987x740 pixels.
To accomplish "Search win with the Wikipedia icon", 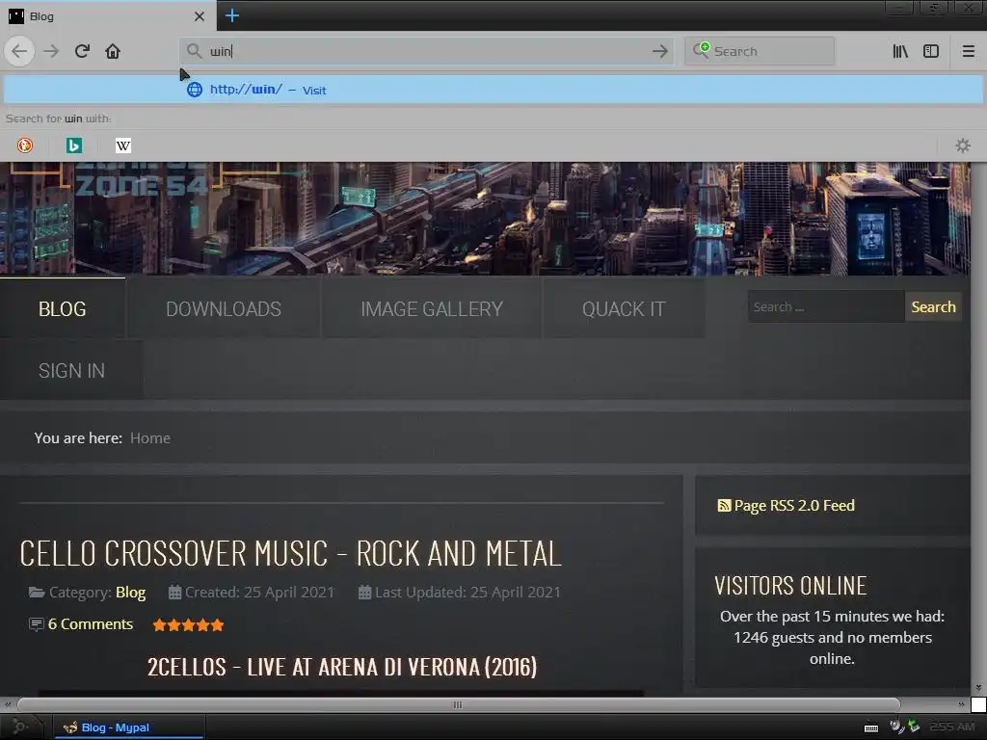I will [122, 145].
